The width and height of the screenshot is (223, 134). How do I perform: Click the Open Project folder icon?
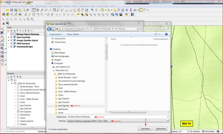point(8,10)
